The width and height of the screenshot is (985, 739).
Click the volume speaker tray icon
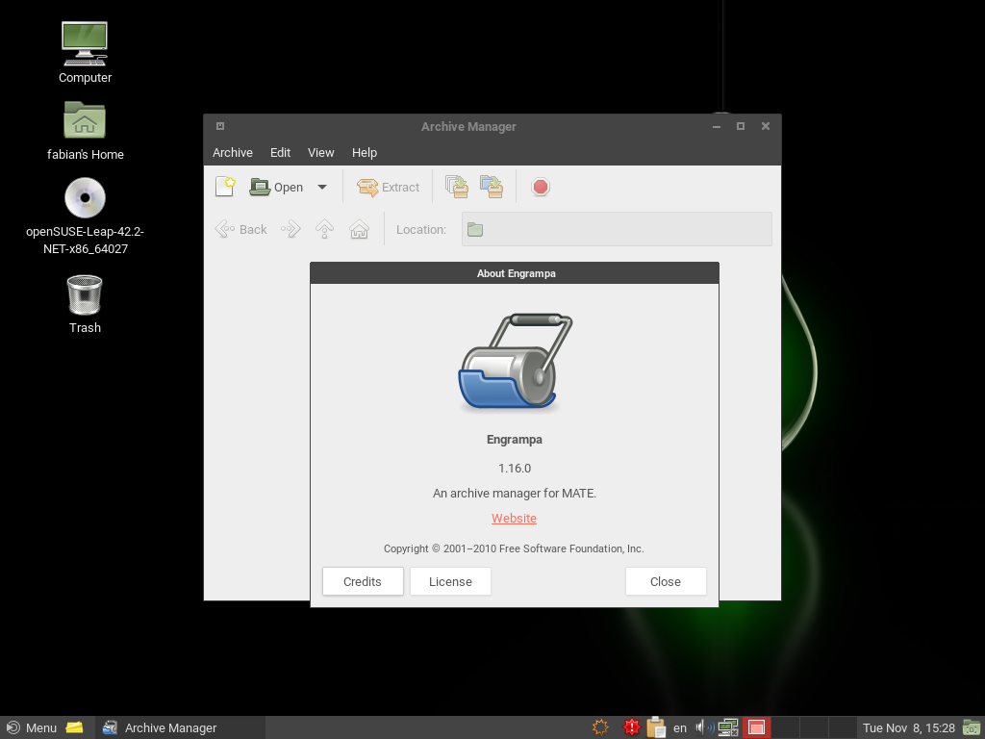pos(703,727)
